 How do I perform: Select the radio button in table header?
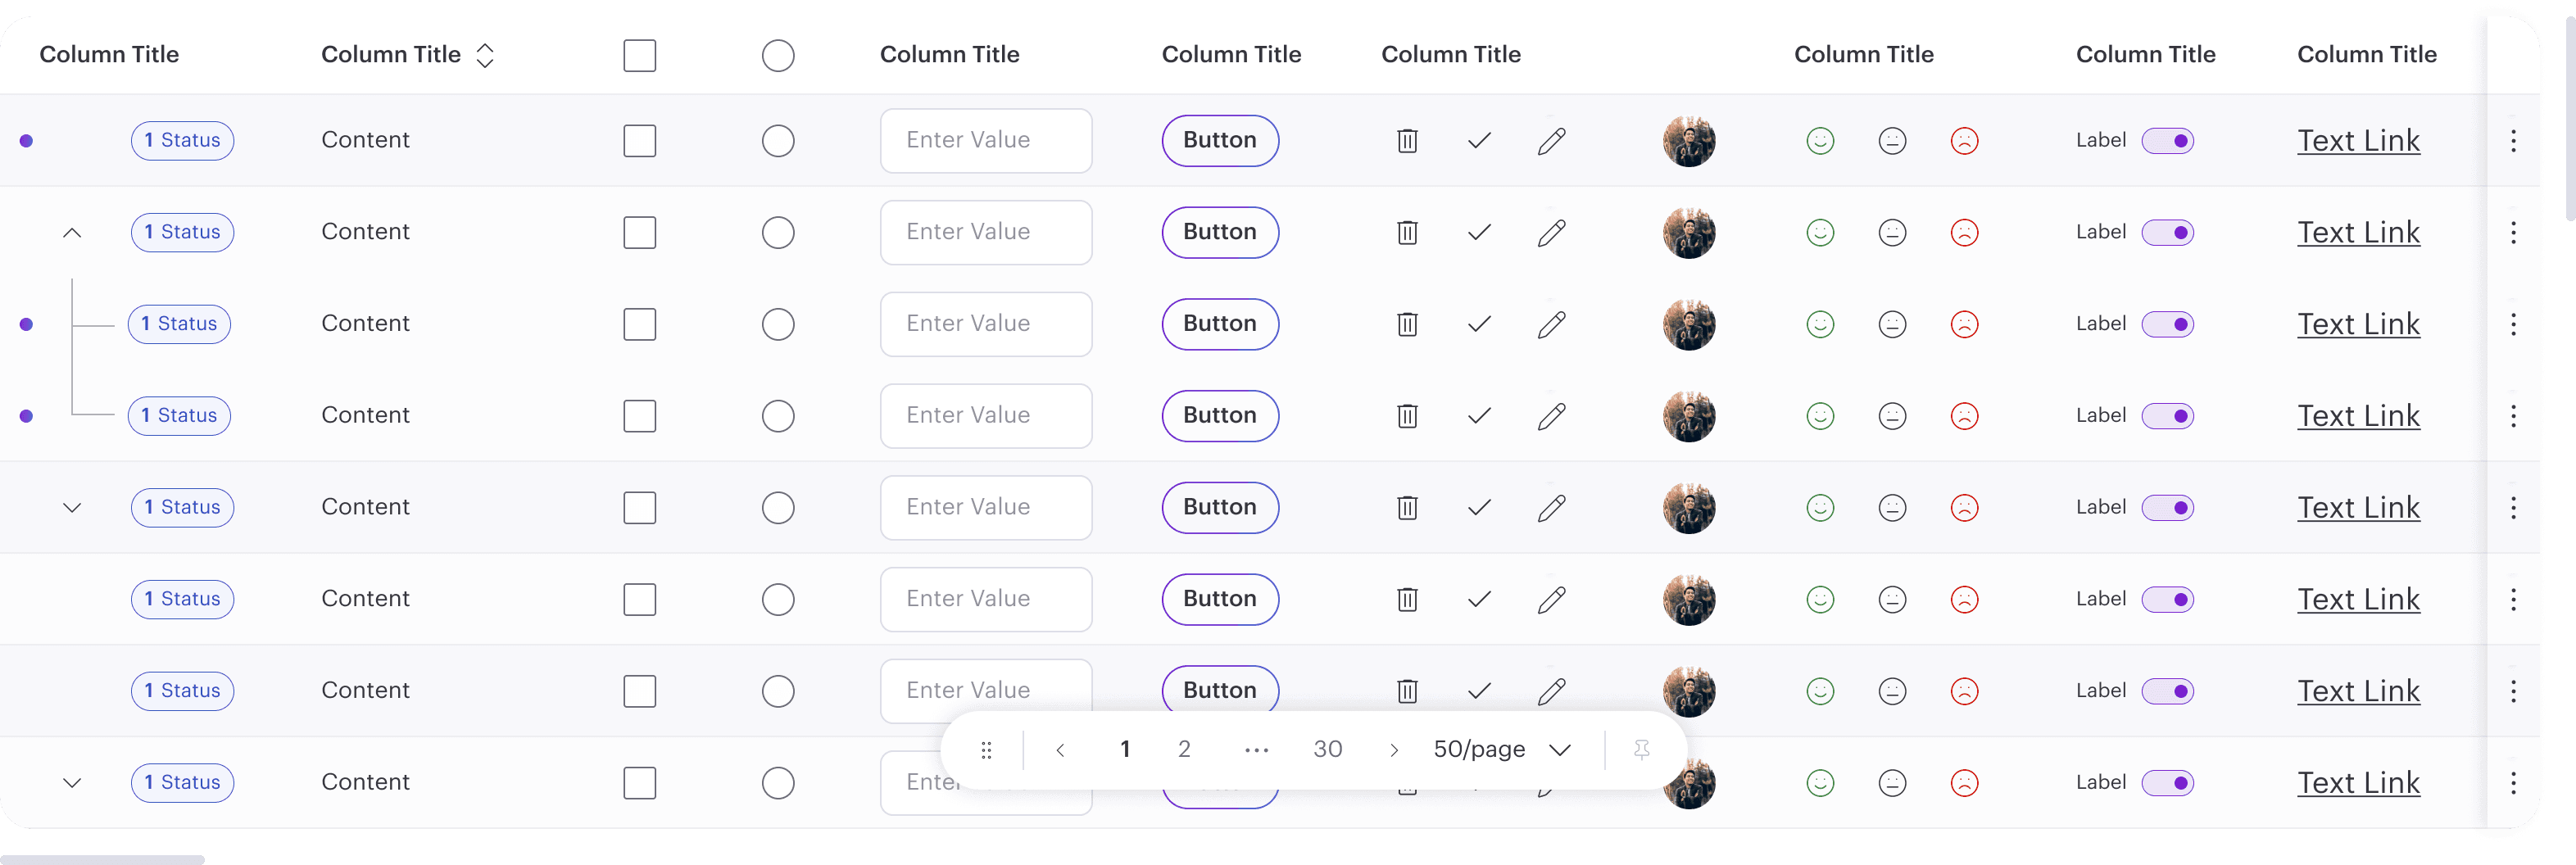coord(778,55)
